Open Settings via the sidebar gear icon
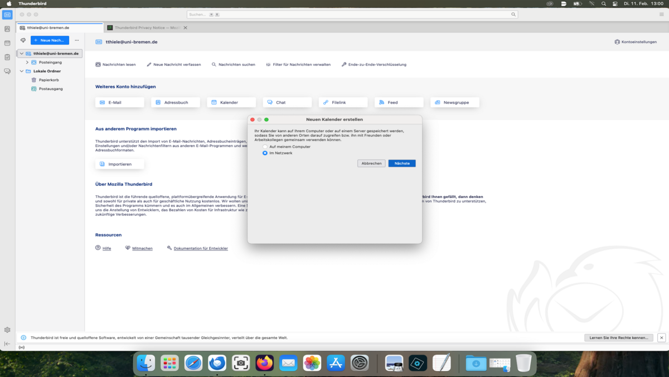The height and width of the screenshot is (377, 669). 7,330
